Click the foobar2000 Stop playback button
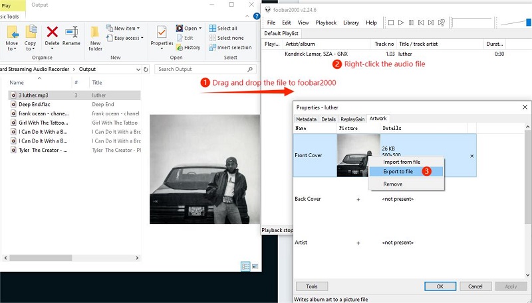This screenshot has width=532, height=303. [391, 23]
